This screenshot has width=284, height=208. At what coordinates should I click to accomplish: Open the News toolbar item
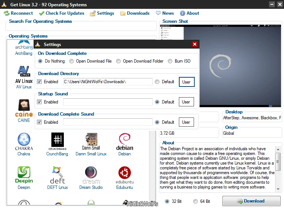(x=165, y=13)
